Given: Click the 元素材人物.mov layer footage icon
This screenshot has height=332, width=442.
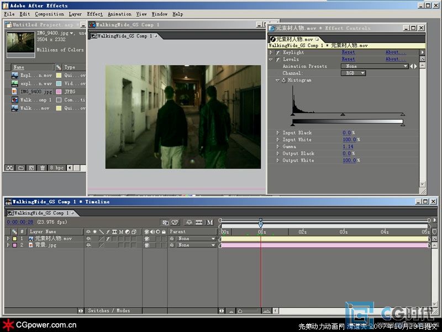Looking at the screenshot, I should tap(31, 239).
